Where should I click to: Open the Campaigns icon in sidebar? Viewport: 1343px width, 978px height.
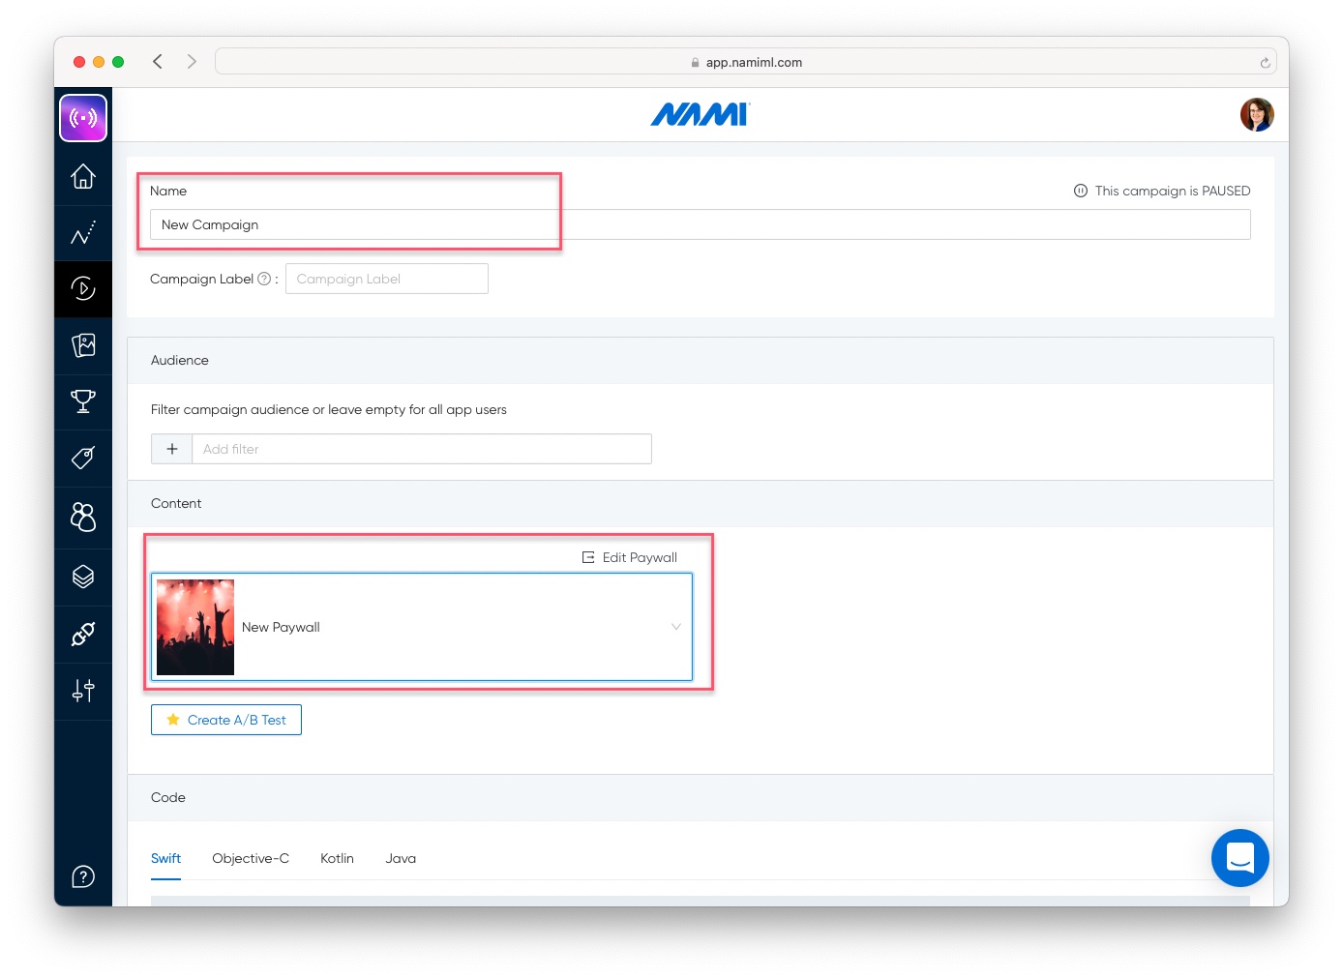[x=83, y=288]
